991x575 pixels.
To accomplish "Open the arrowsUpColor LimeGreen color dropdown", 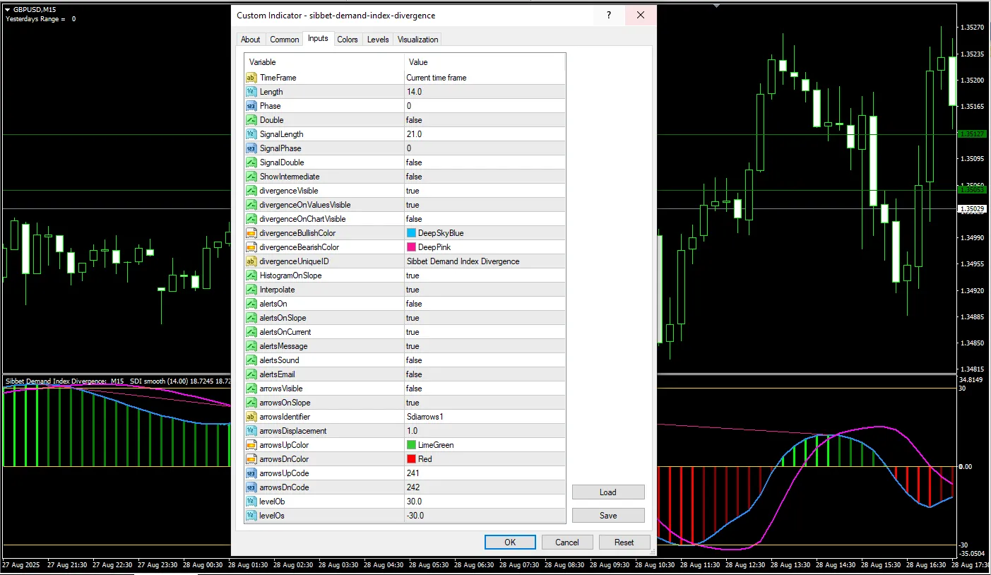I will [484, 445].
